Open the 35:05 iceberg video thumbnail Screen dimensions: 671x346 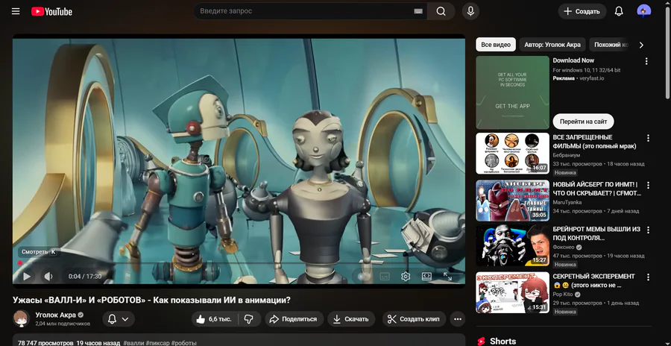coord(512,201)
